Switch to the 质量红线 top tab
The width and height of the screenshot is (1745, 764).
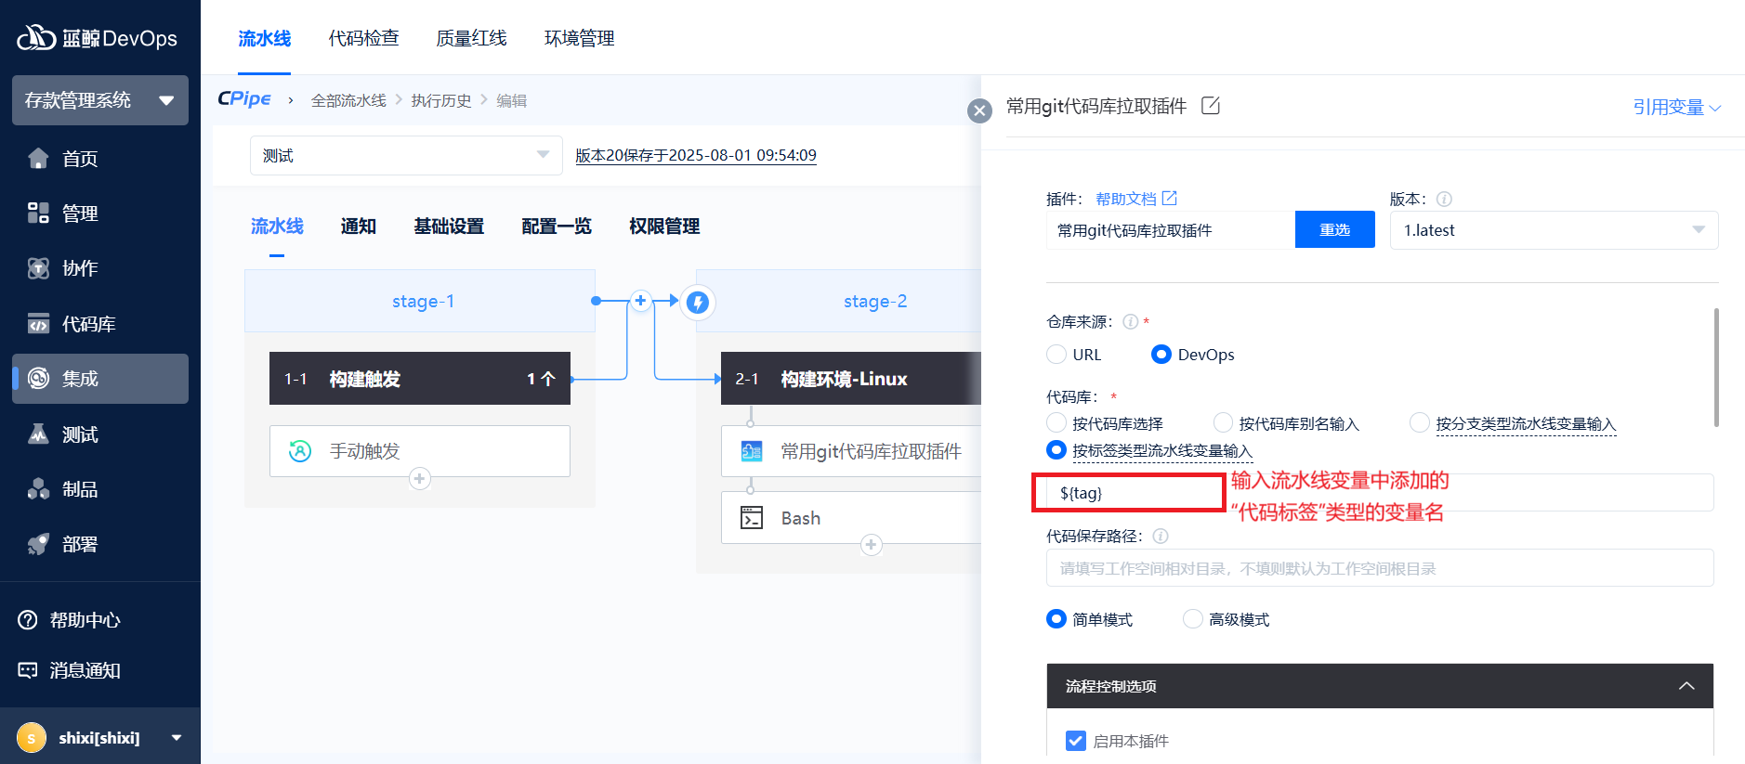pyautogui.click(x=471, y=38)
